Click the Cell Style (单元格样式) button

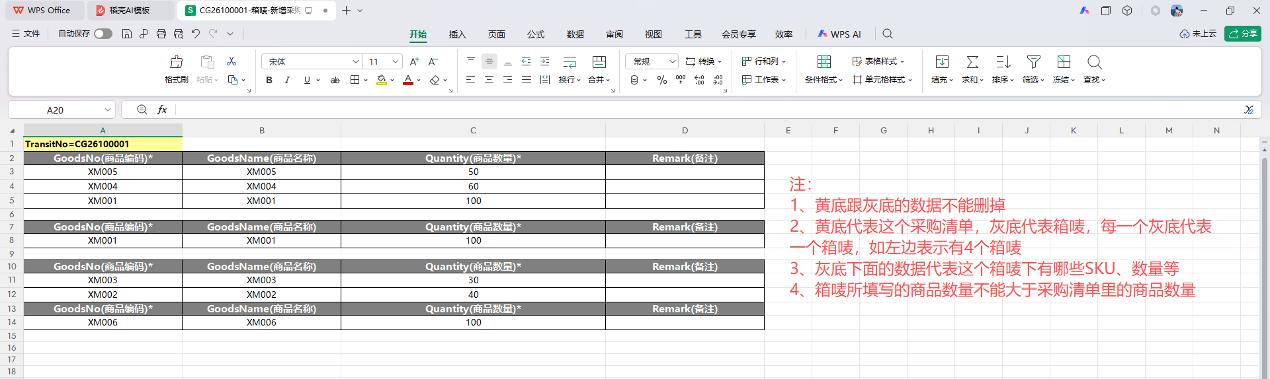(x=882, y=80)
